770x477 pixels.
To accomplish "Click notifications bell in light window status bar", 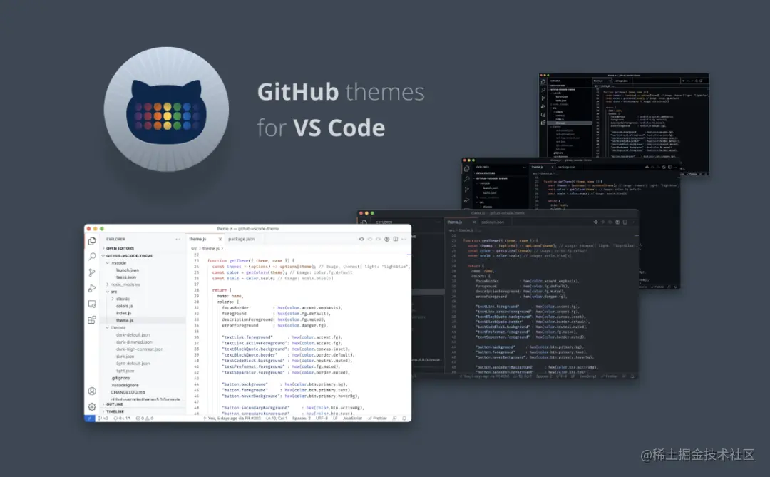I will (404, 419).
